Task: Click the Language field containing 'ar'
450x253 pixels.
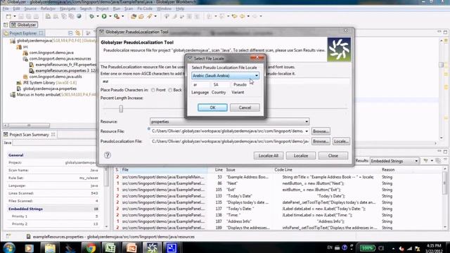Action: coord(200,84)
